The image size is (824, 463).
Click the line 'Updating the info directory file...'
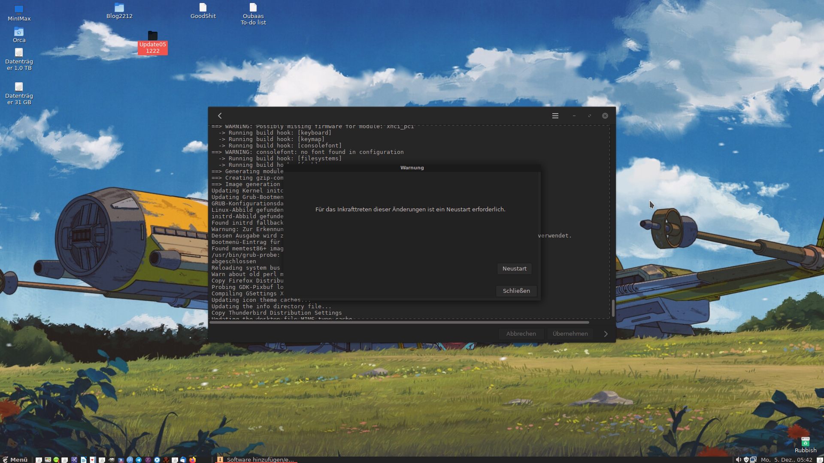[271, 307]
